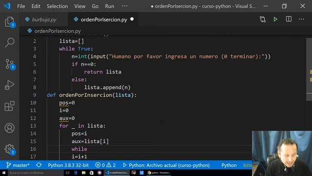Open editor More Actions ellipsis
Screen dimensions: 312x176
[x=301, y=19]
